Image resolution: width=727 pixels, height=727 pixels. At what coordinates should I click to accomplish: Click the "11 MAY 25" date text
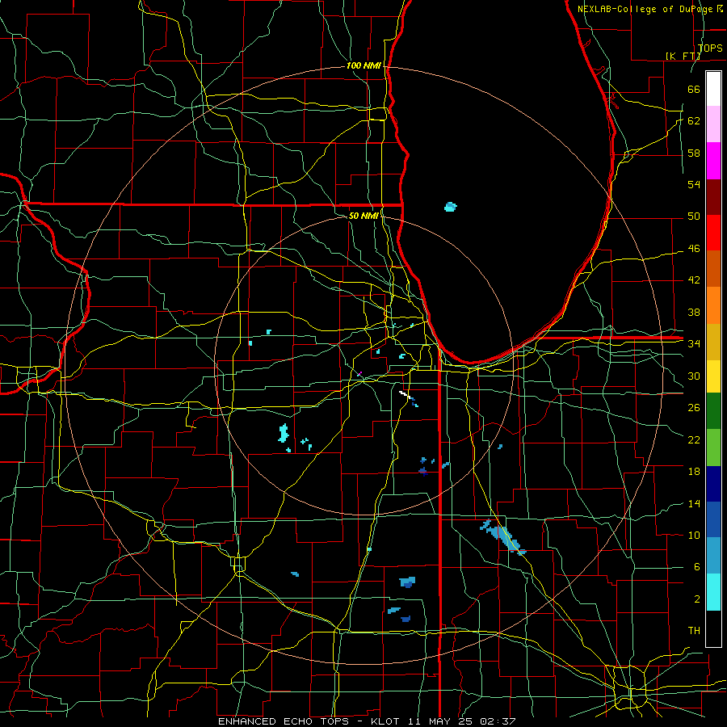tap(440, 721)
